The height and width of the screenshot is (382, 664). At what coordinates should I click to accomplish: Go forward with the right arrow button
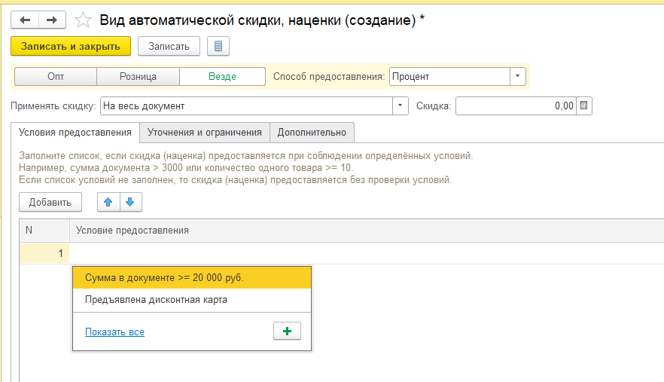click(52, 20)
